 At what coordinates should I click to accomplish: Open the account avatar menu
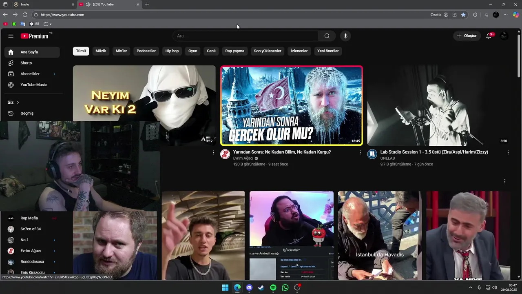(504, 36)
